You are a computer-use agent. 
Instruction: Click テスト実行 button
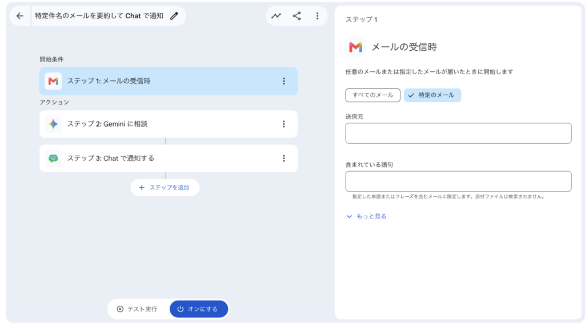[x=137, y=309]
